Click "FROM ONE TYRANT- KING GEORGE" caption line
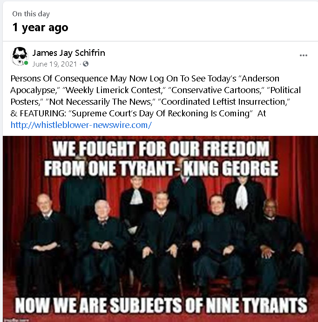The image size is (318, 322). (161, 168)
